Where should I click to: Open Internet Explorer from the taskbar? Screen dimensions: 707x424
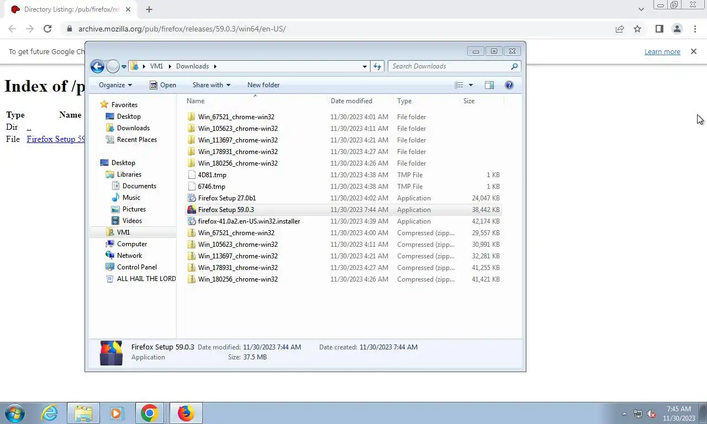click(x=50, y=413)
